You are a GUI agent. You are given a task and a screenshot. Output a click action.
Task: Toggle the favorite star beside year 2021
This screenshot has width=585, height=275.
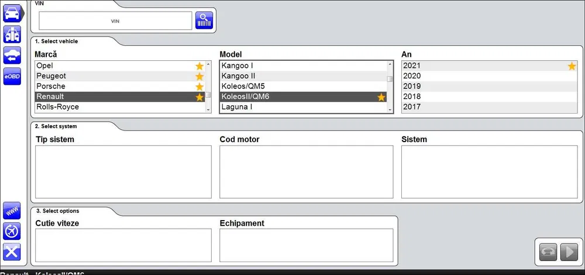(572, 66)
